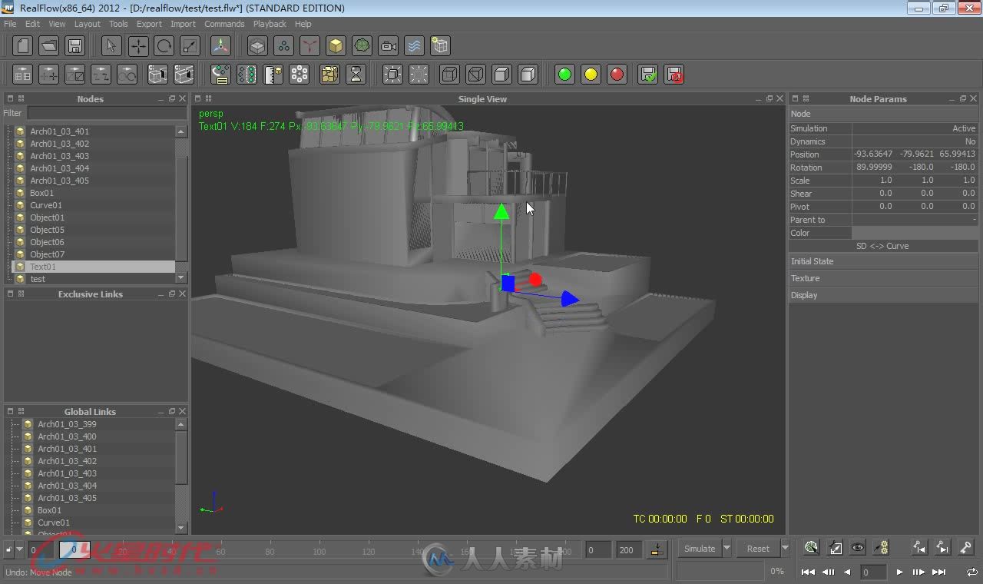Jump to the last frame

(x=938, y=572)
